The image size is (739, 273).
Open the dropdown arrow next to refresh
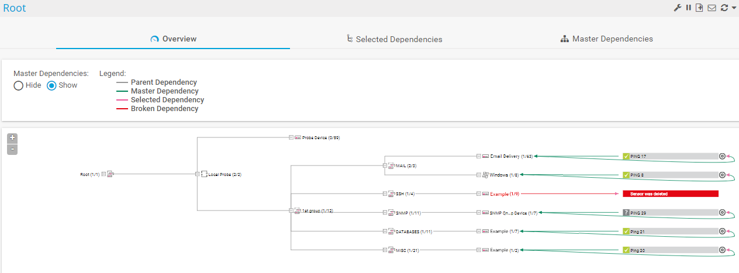[734, 8]
